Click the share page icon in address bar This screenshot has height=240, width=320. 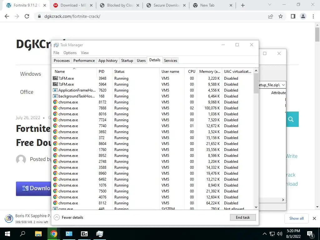click(271, 16)
